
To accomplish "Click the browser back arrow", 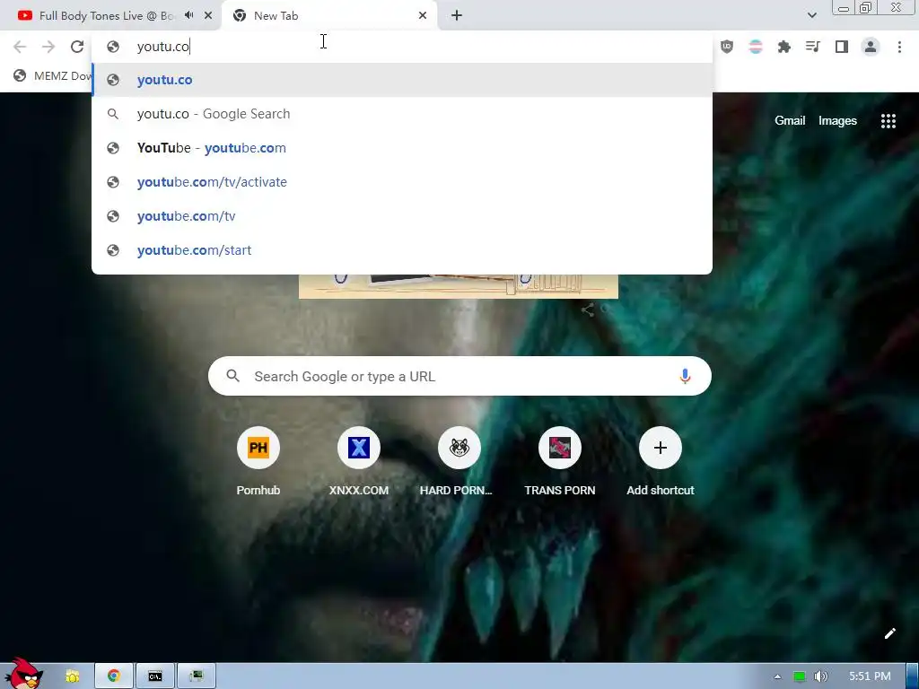I will coord(20,47).
